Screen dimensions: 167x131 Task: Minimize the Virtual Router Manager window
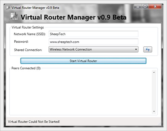[x=138, y=7]
